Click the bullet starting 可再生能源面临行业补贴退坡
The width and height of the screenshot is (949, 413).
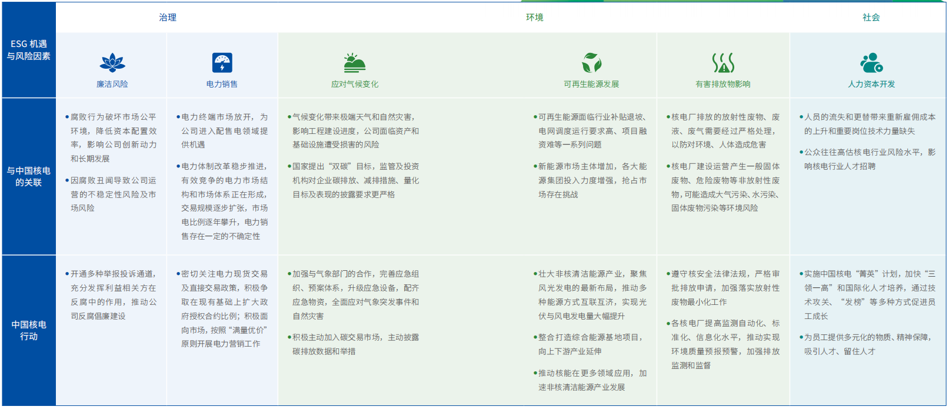coord(590,130)
